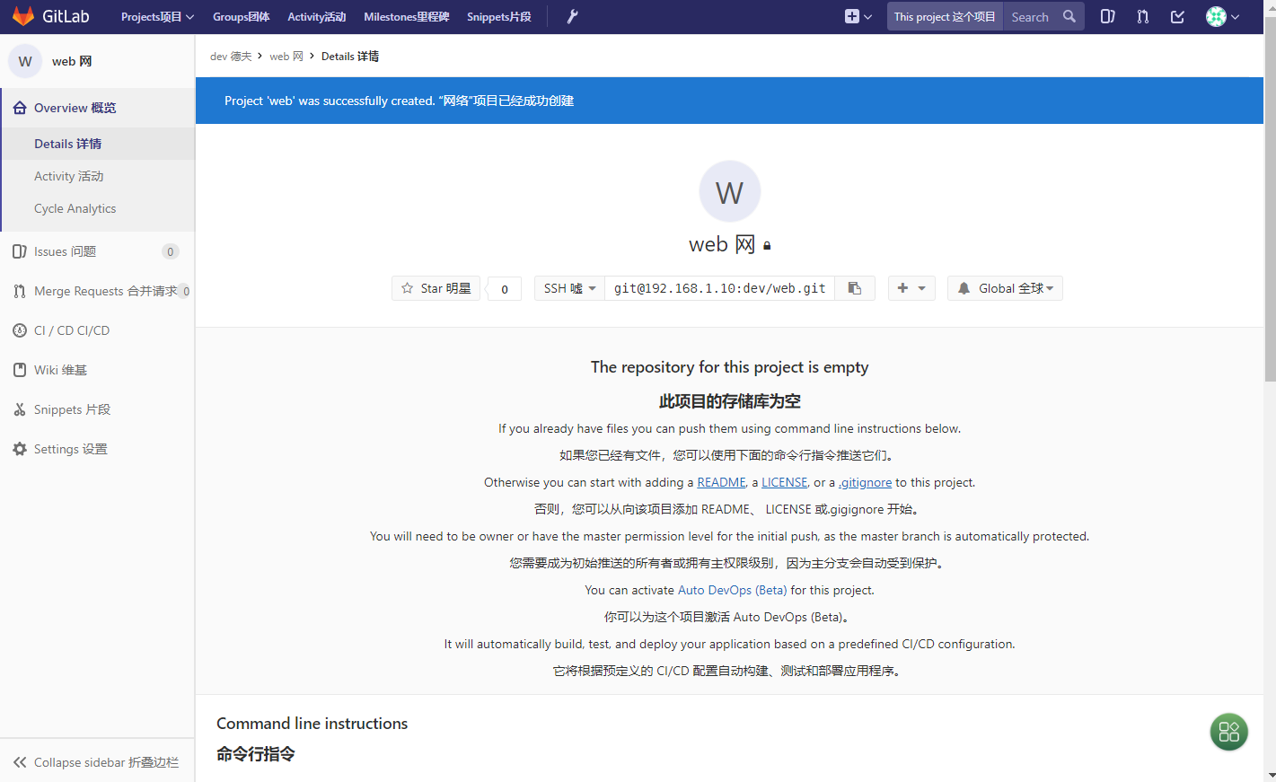Click 'The repository for this project is empty' heading
This screenshot has width=1276, height=782.
pos(729,367)
